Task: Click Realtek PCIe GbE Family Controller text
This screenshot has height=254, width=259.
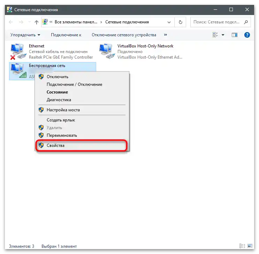Action: (61, 57)
